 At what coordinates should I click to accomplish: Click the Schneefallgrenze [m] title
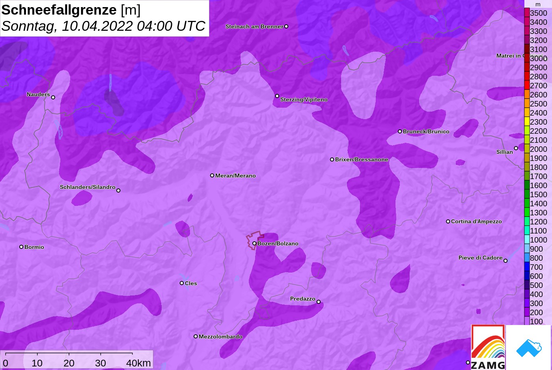click(71, 10)
